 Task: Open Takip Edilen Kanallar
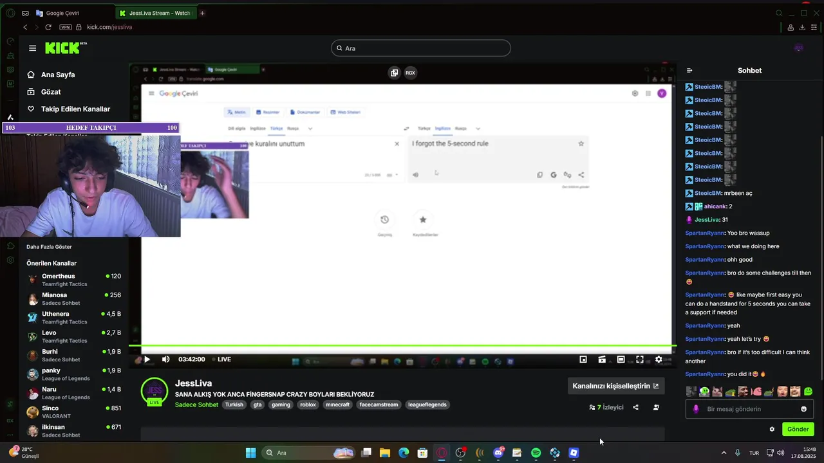(x=68, y=109)
